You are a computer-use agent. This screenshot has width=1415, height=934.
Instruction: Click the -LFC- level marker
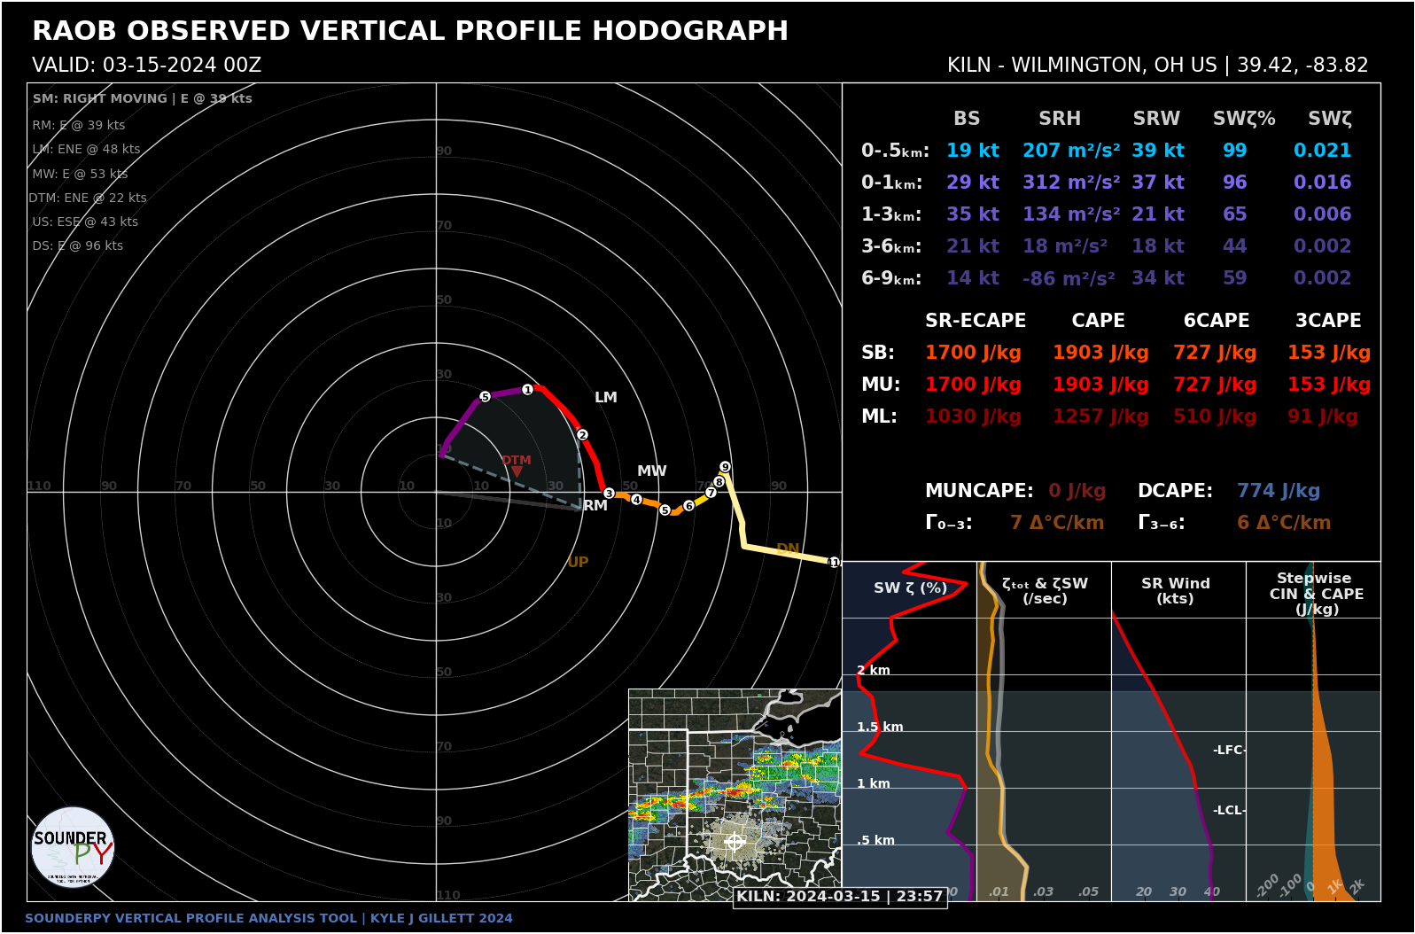[1229, 750]
